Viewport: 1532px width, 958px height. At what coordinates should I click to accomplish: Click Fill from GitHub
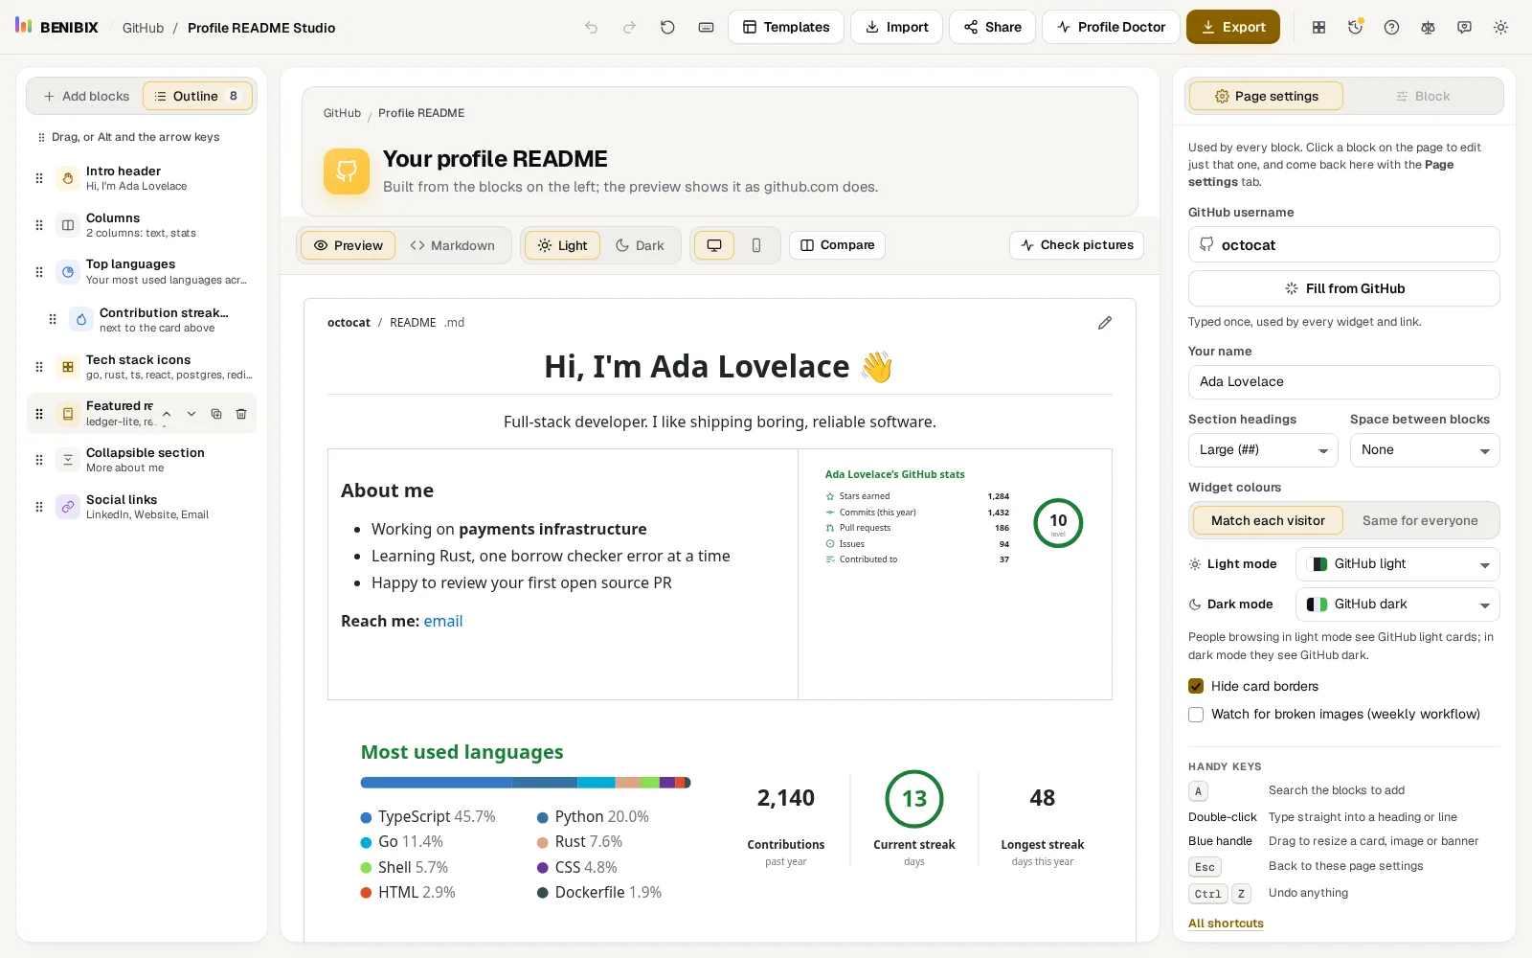(x=1344, y=288)
